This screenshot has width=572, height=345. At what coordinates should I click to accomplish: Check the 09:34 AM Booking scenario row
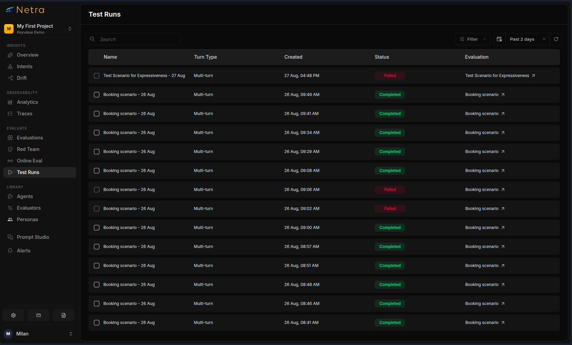[97, 133]
